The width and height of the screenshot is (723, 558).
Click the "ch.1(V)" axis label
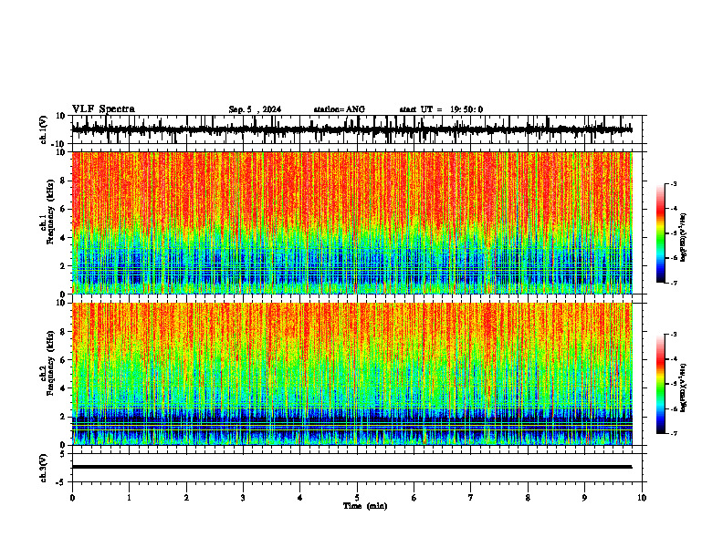(x=44, y=129)
